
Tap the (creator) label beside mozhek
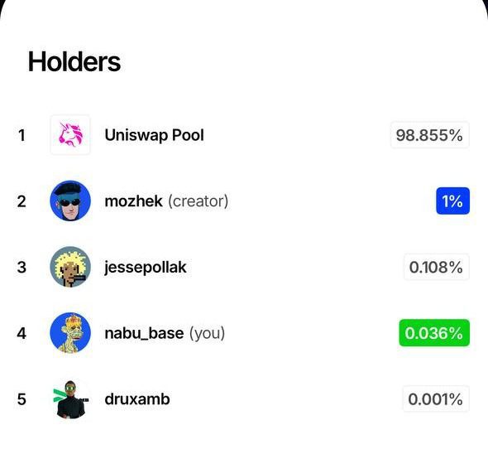[x=199, y=201]
